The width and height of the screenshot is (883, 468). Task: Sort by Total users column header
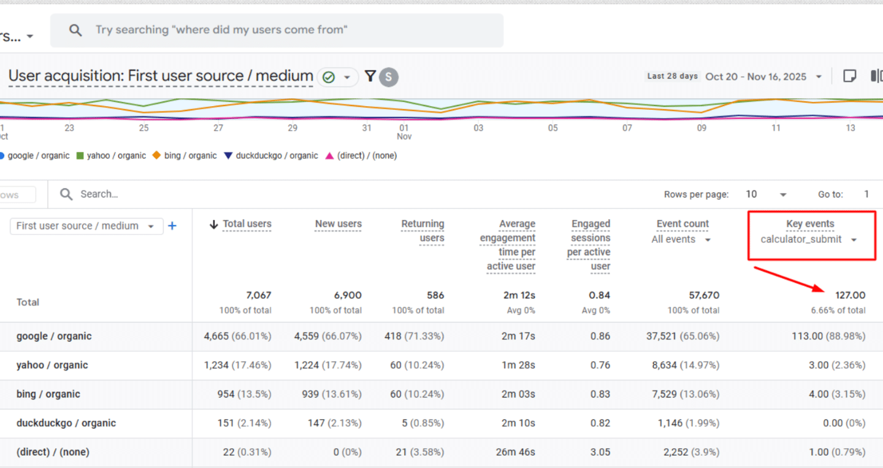247,224
